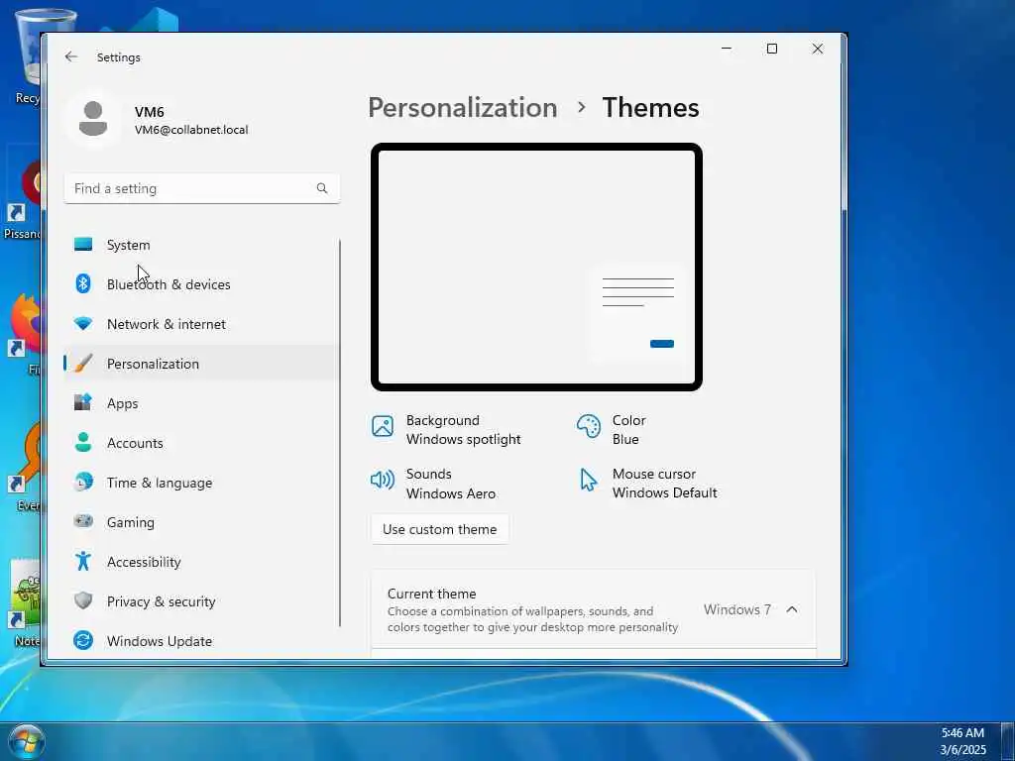Collapse the Current theme chevron

tap(792, 609)
